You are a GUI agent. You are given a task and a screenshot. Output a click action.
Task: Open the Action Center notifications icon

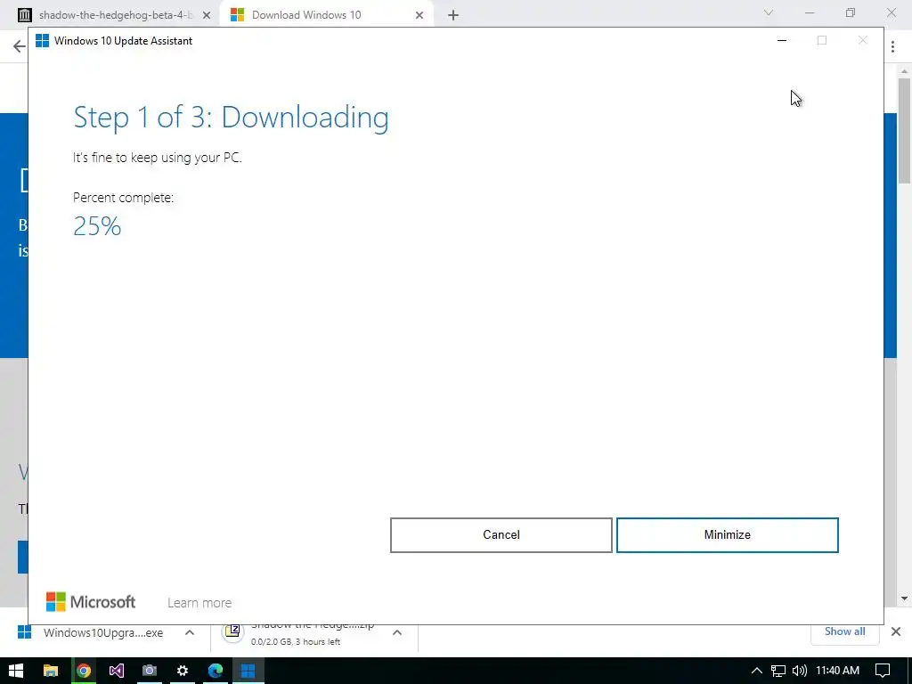pos(883,671)
